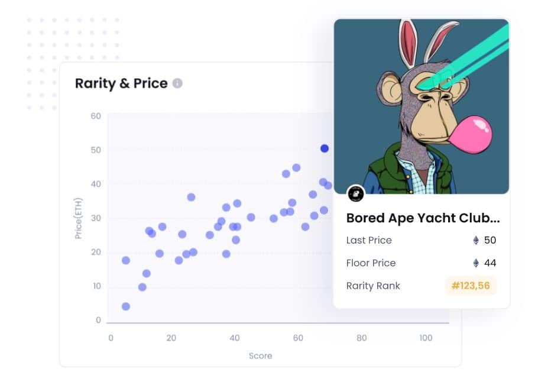Click the pink bubblegum on ape image
Screen dimensions: 551x375
[x=471, y=135]
